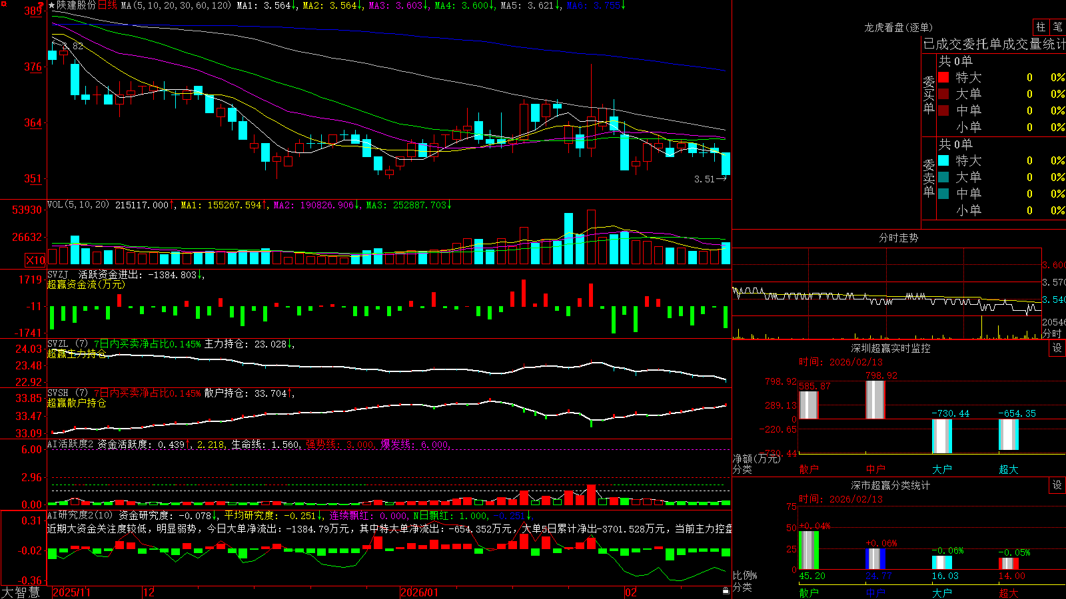Click the MA(5,10,20,30,60,120) indicator label
This screenshot has width=1066, height=599.
click(176, 5)
